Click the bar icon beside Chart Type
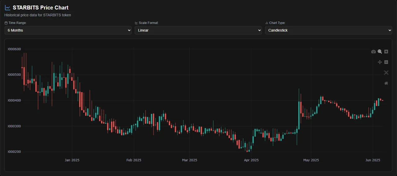 click(266, 23)
